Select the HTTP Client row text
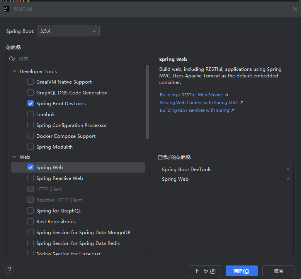301x279 pixels. coord(49,189)
